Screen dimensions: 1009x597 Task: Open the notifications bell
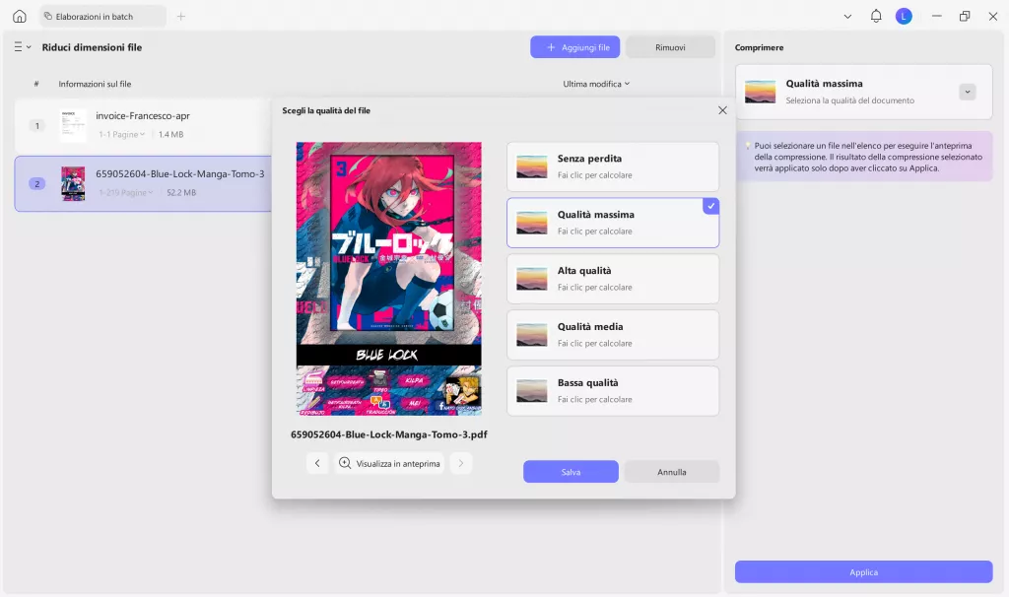(876, 16)
